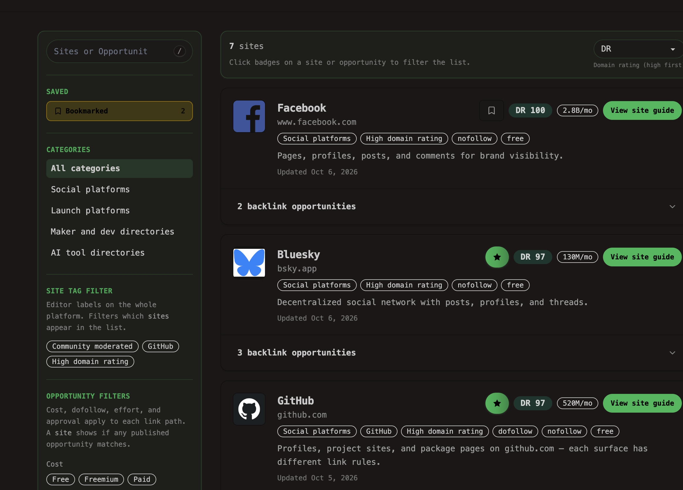
Task: Click Facebook's DR 100 badge
Action: [x=530, y=110]
